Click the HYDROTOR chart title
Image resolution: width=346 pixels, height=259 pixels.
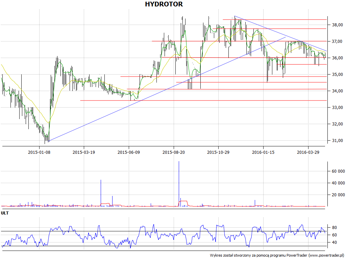click(164, 4)
